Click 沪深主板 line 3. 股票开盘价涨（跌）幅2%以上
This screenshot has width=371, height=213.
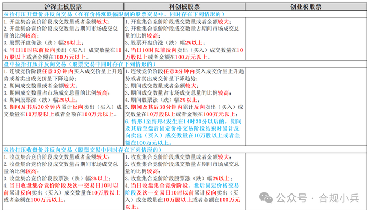(43, 43)
